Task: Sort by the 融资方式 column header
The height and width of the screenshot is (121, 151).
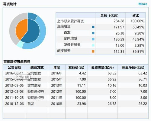Action: [37, 68]
